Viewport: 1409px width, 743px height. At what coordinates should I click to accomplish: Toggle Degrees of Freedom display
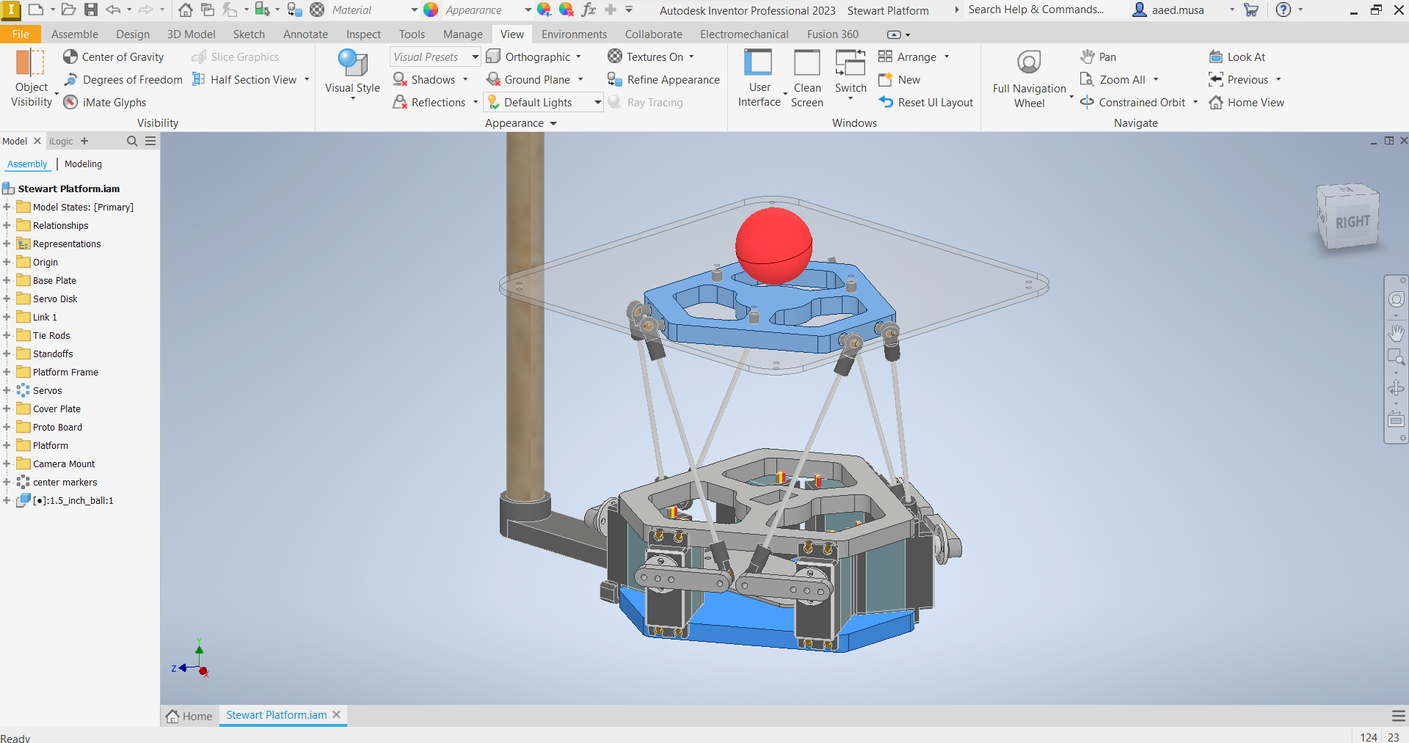123,80
